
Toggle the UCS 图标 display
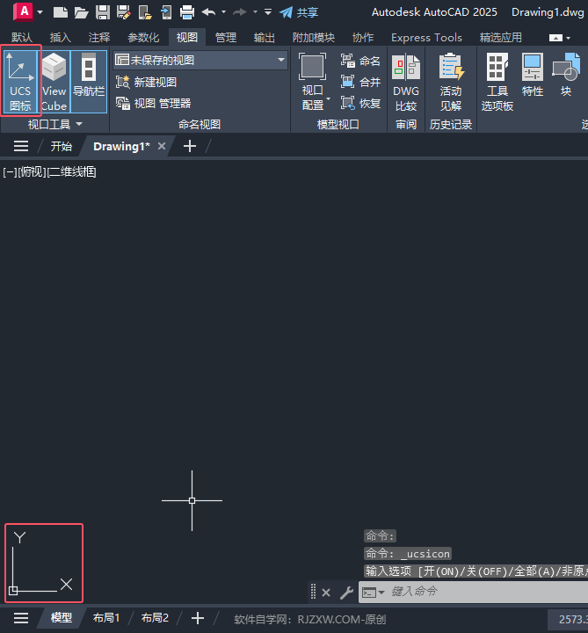click(x=20, y=82)
